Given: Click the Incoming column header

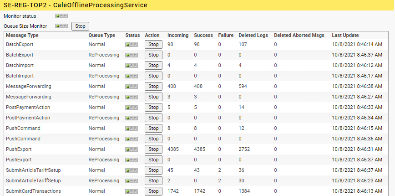Looking at the screenshot, I should (x=178, y=35).
